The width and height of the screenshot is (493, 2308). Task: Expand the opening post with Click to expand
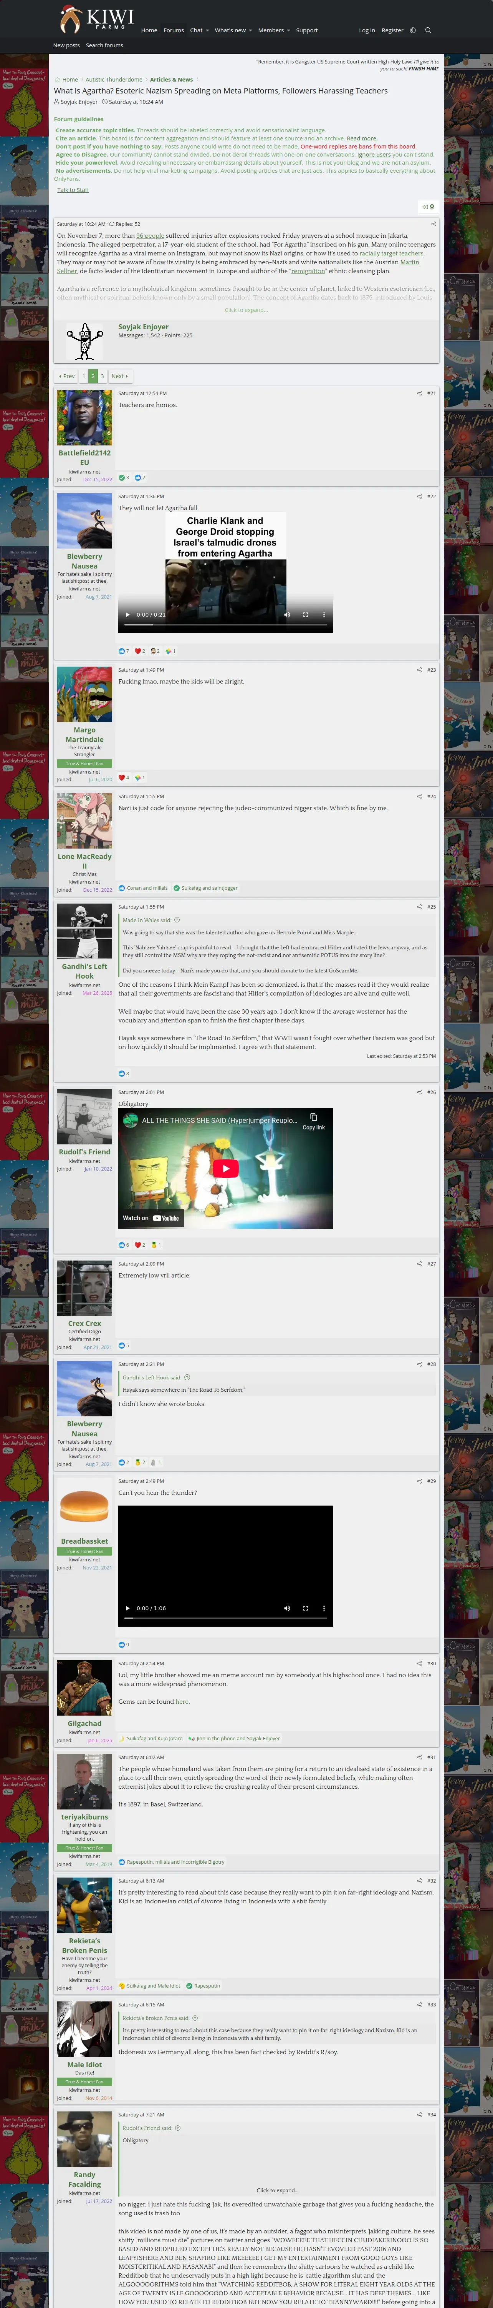tap(245, 310)
